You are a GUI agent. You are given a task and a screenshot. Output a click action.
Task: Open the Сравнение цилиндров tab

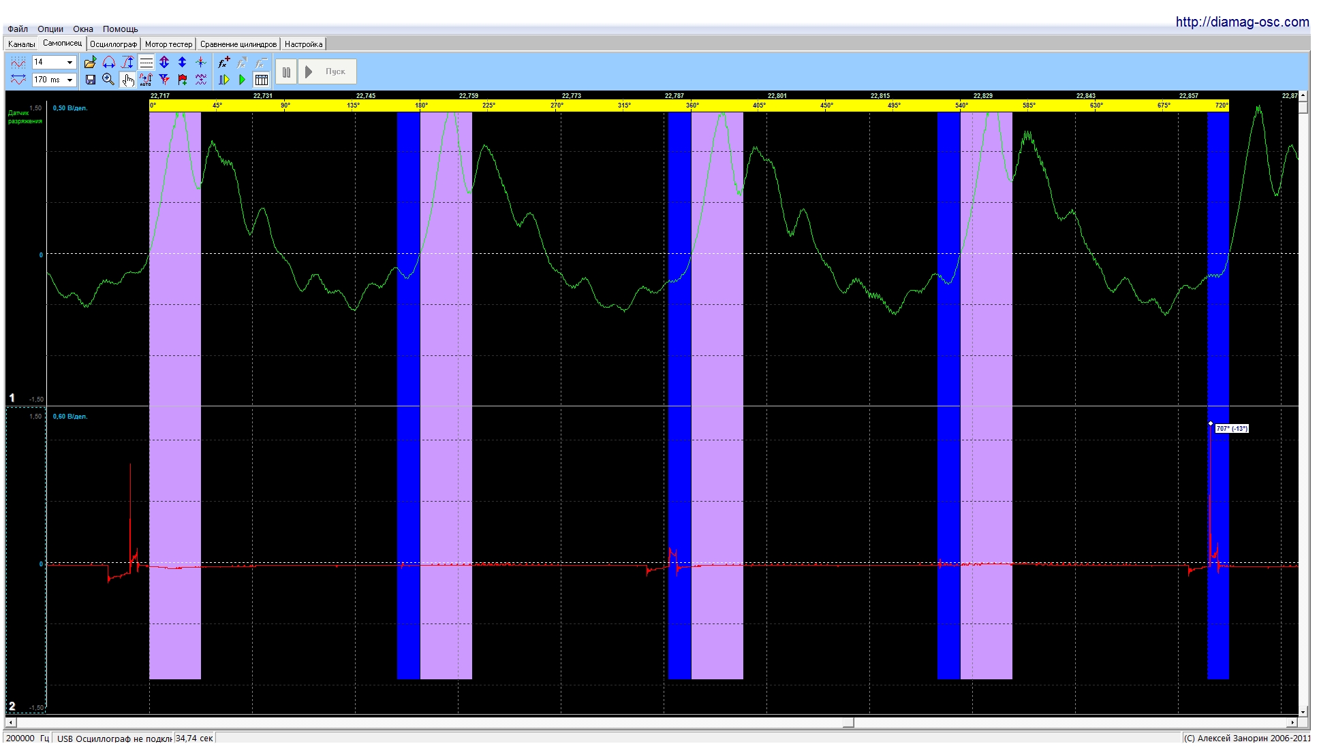coord(238,44)
